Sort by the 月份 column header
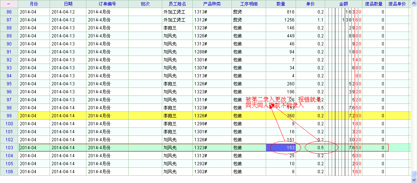Viewport: 417px width, 183px height. [x=34, y=4]
